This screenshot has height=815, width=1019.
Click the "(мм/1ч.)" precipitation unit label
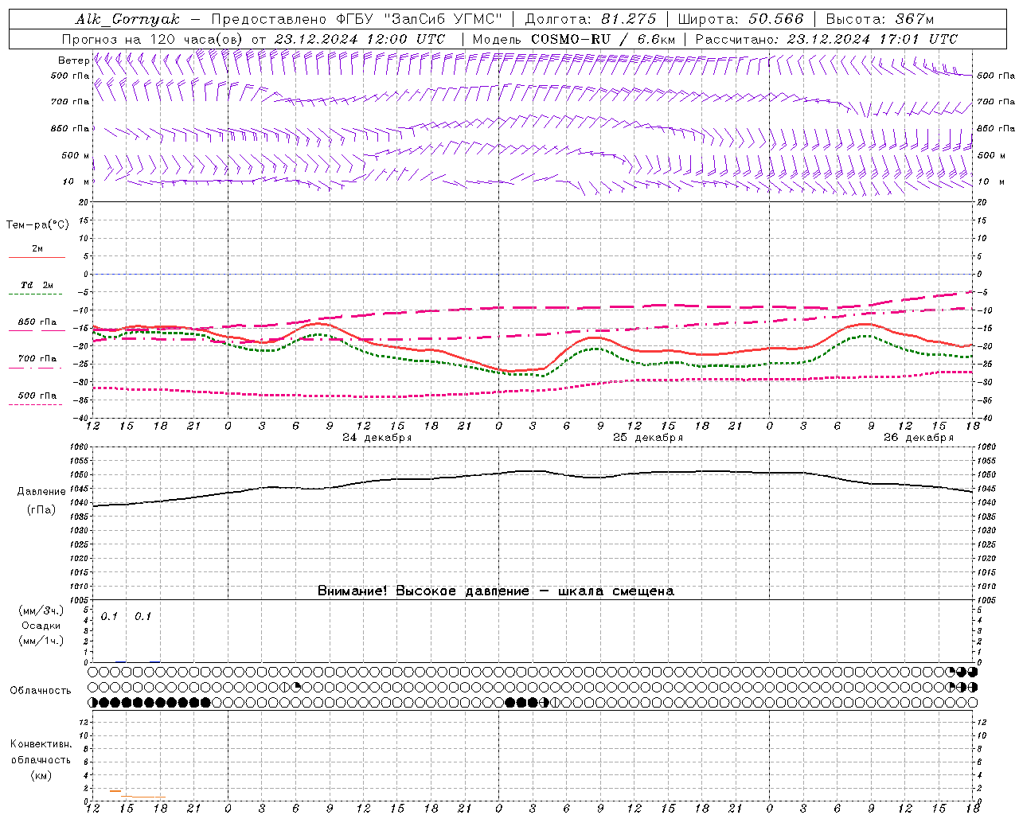(41, 641)
